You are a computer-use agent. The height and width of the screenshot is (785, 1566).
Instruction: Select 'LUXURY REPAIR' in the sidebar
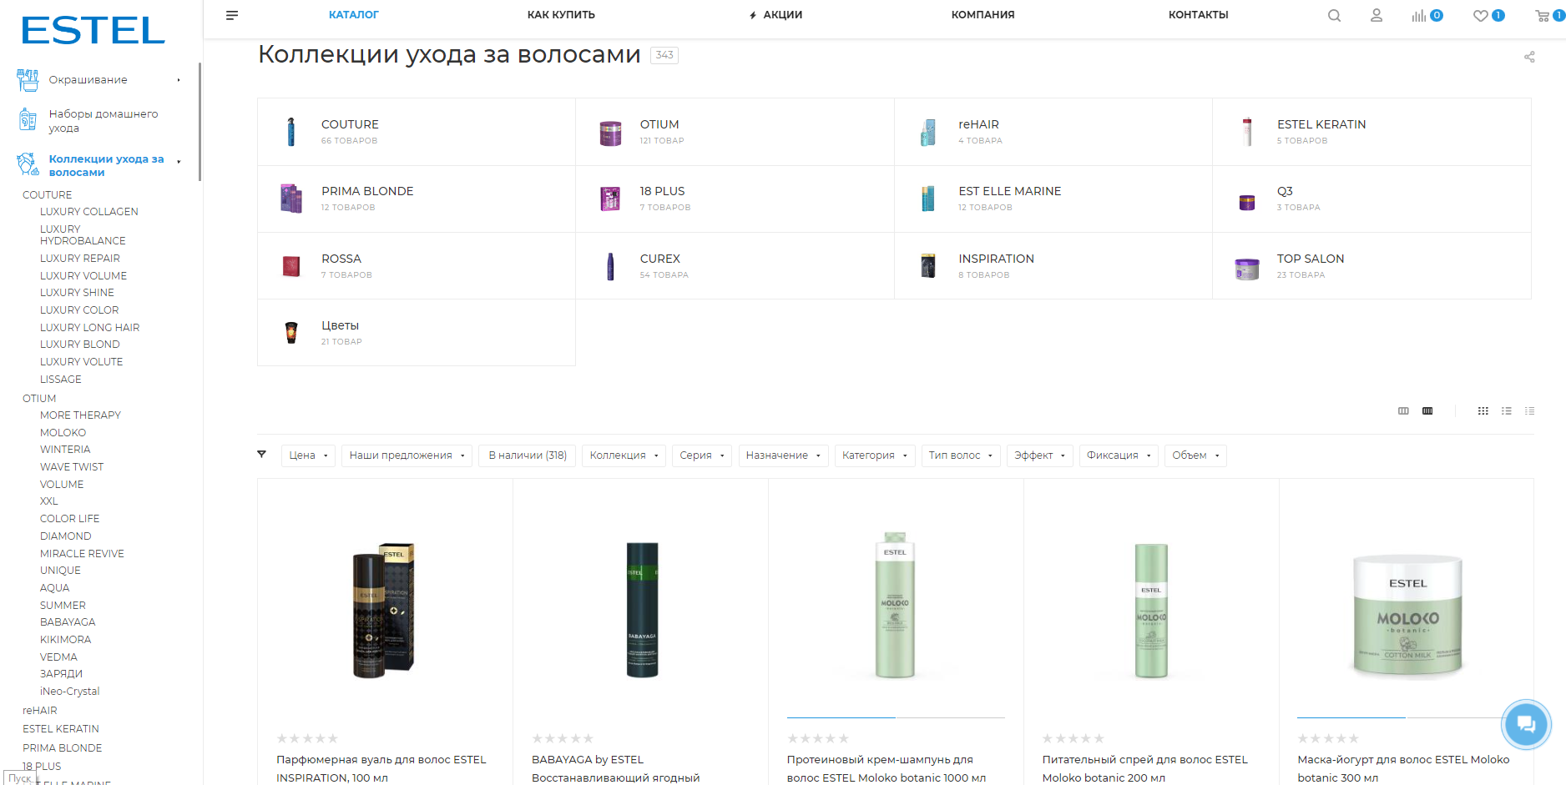[x=80, y=259]
